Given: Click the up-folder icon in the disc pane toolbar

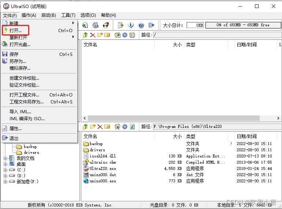Looking at the screenshot, I should (85, 35).
